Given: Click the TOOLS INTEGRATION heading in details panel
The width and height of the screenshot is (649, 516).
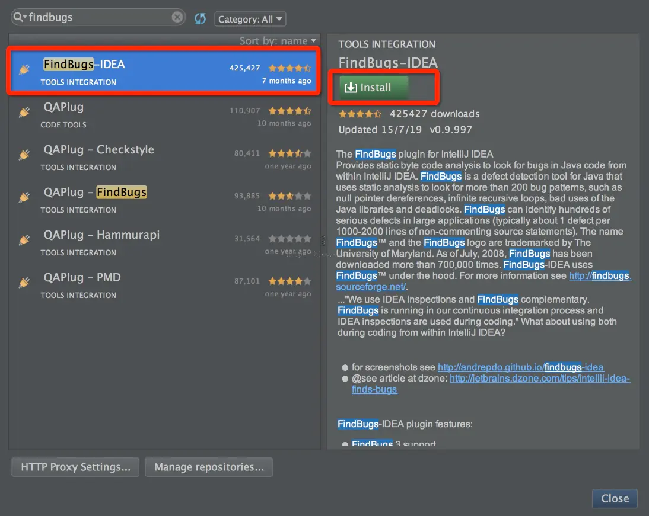Looking at the screenshot, I should pyautogui.click(x=387, y=44).
